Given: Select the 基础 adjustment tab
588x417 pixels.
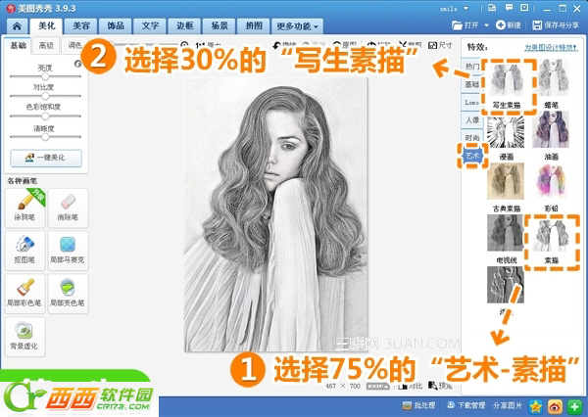Looking at the screenshot, I should pos(18,45).
